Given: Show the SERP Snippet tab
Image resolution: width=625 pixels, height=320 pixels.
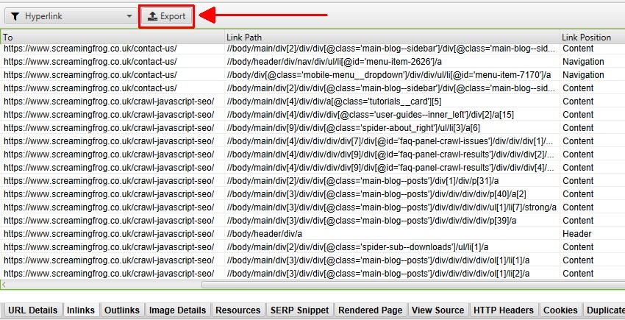Looking at the screenshot, I should point(299,310).
